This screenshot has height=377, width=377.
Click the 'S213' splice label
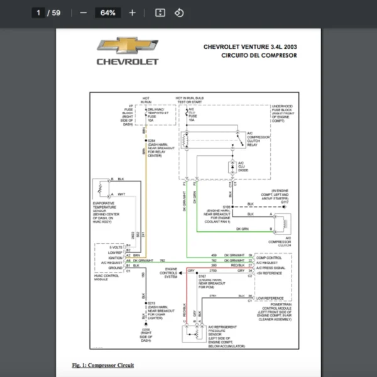[x=151, y=303]
